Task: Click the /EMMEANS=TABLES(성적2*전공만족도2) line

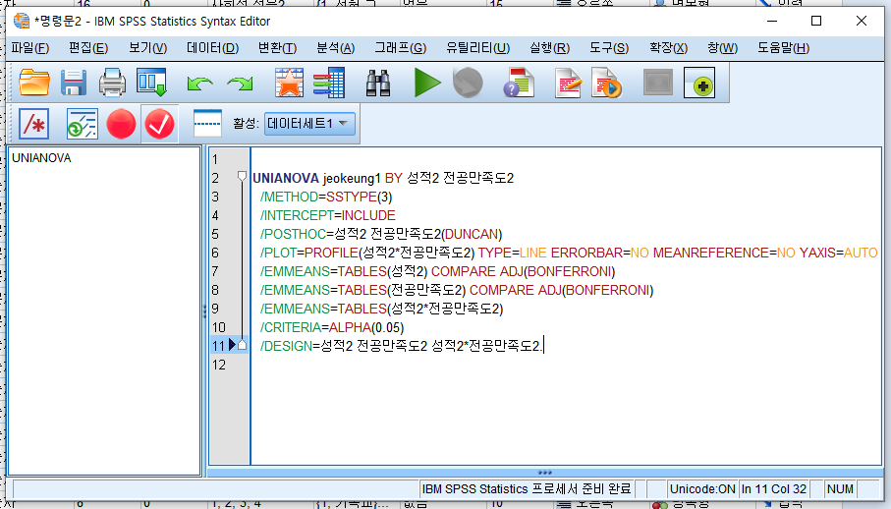Action: pos(382,309)
